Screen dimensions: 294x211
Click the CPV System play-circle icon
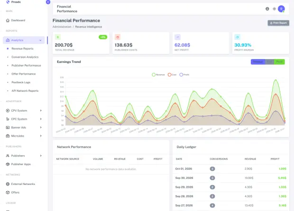point(8,111)
